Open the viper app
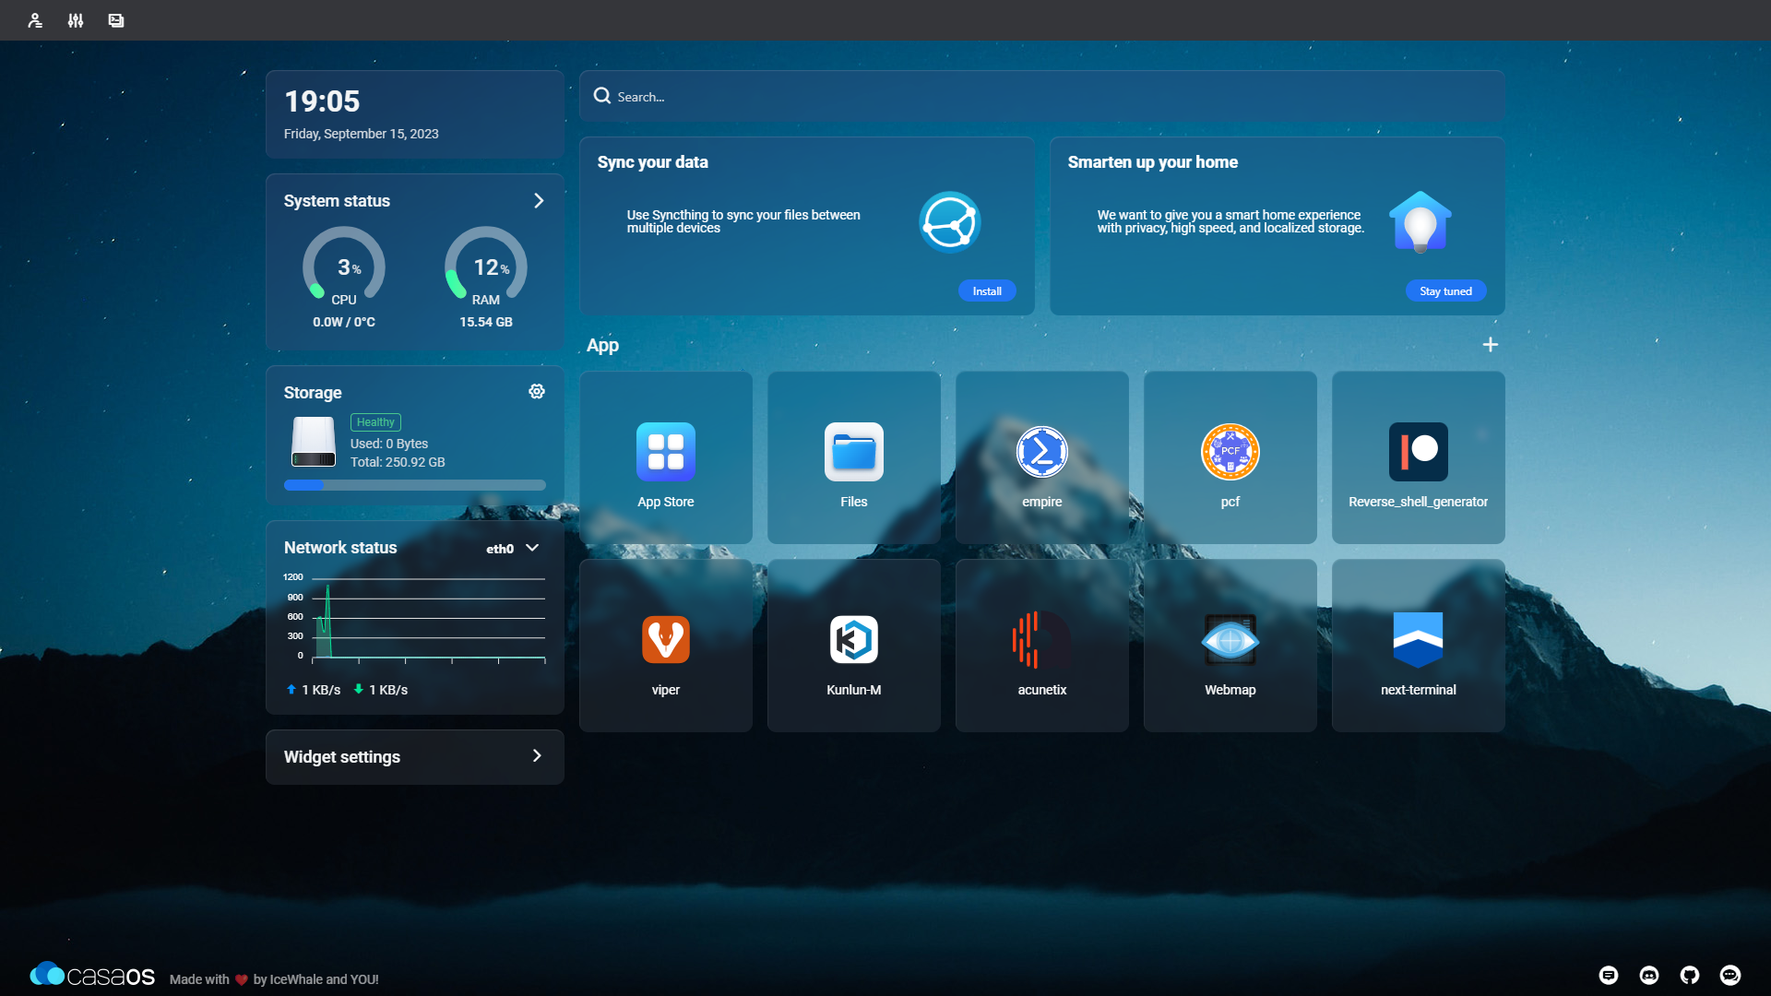This screenshot has height=996, width=1771. coord(665,640)
